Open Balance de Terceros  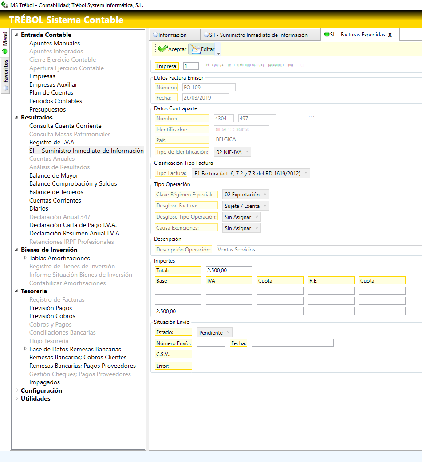[x=56, y=192]
